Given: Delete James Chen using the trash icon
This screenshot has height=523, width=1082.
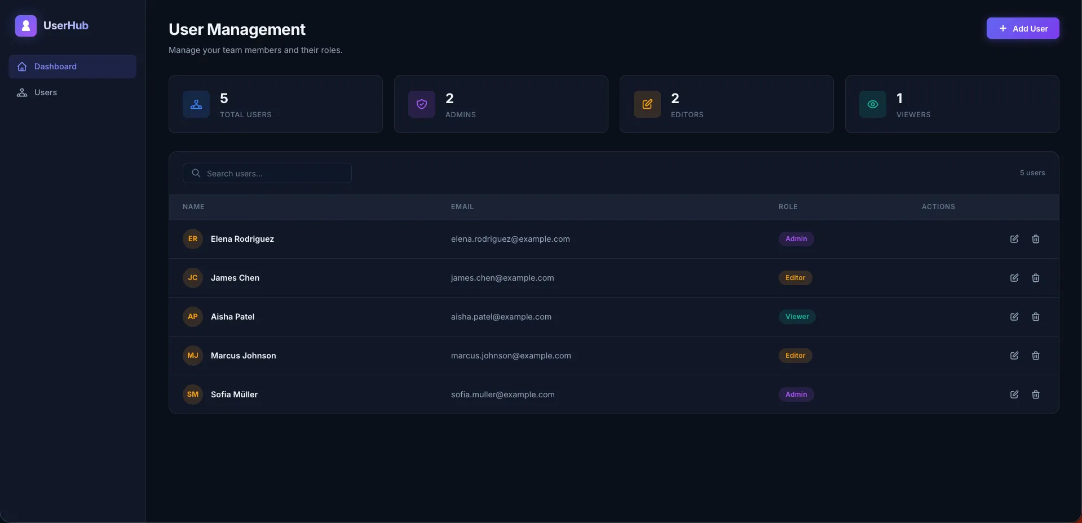Looking at the screenshot, I should [1035, 278].
